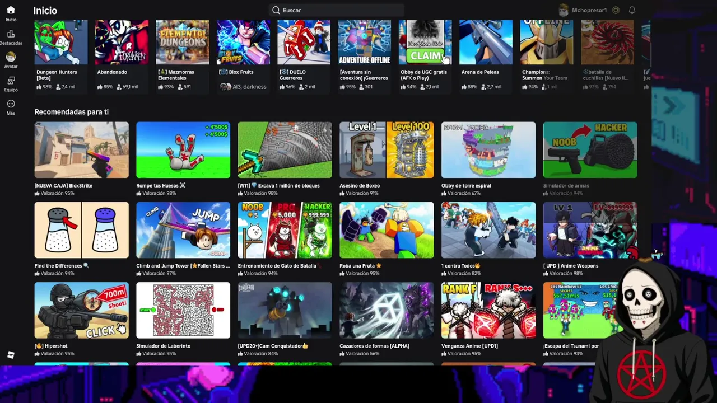717x403 pixels.
Task: Click 'Valoración 82%' under 1 contra Todos
Action: 461,274
